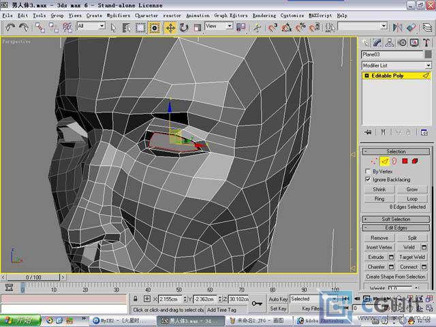Toggle the Window/Crossing selection button
The image size is (436, 327).
154,27
